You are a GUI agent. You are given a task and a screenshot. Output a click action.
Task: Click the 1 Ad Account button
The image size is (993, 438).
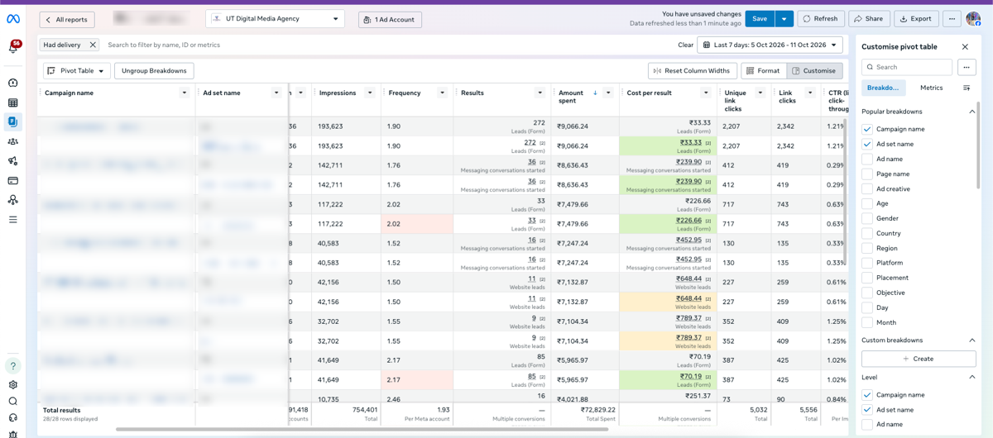click(x=390, y=20)
